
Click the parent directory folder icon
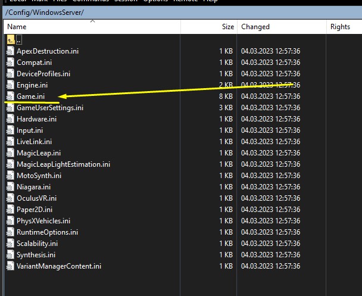[x=10, y=40]
